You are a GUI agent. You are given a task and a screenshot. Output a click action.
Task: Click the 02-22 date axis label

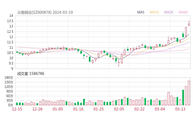[139, 109]
